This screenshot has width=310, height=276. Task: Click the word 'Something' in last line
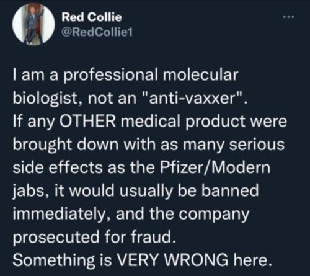click(54, 260)
